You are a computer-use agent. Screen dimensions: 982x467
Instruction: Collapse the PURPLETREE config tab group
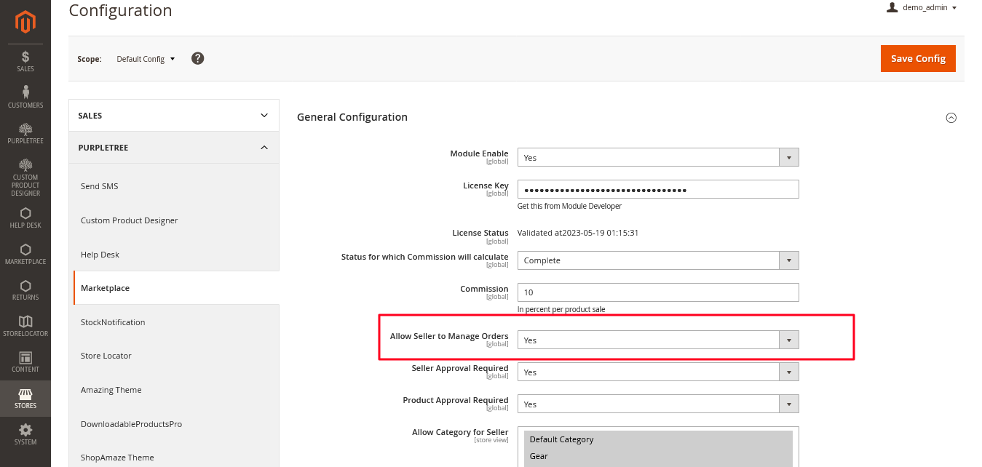point(174,148)
